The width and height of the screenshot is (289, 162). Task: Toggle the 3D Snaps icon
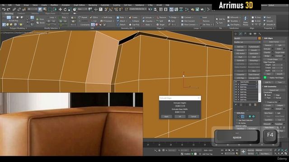pyautogui.click(x=106, y=9)
